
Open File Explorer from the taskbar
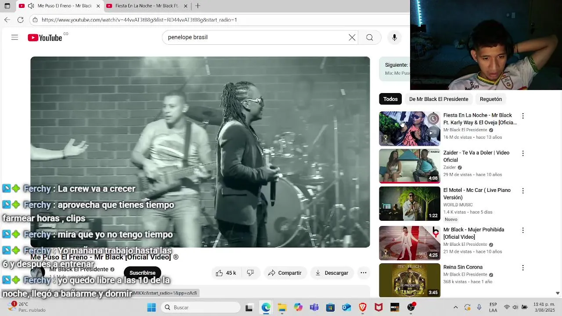pos(282,308)
